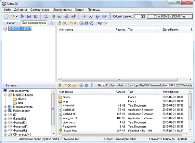Select the History.txt file in the list
The height and width of the screenshot is (143, 195).
(x=68, y=105)
